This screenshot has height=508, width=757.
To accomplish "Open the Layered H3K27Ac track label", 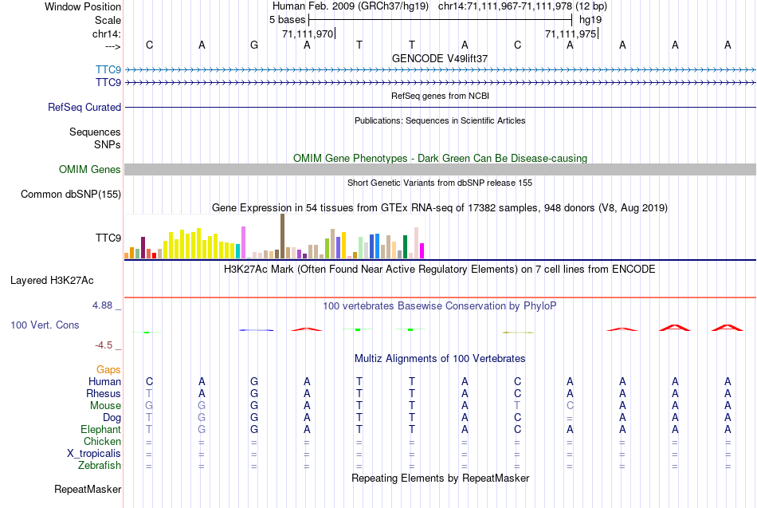I will [52, 281].
